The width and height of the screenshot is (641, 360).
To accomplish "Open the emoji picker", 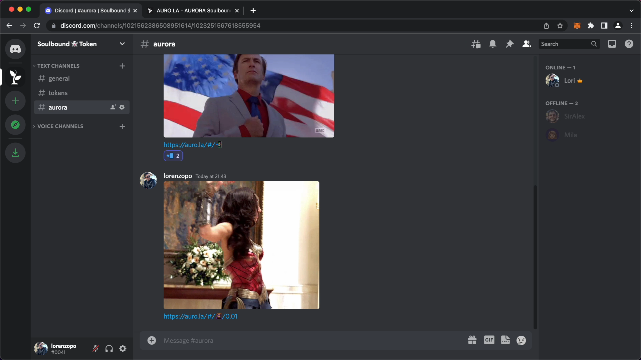I will (521, 340).
